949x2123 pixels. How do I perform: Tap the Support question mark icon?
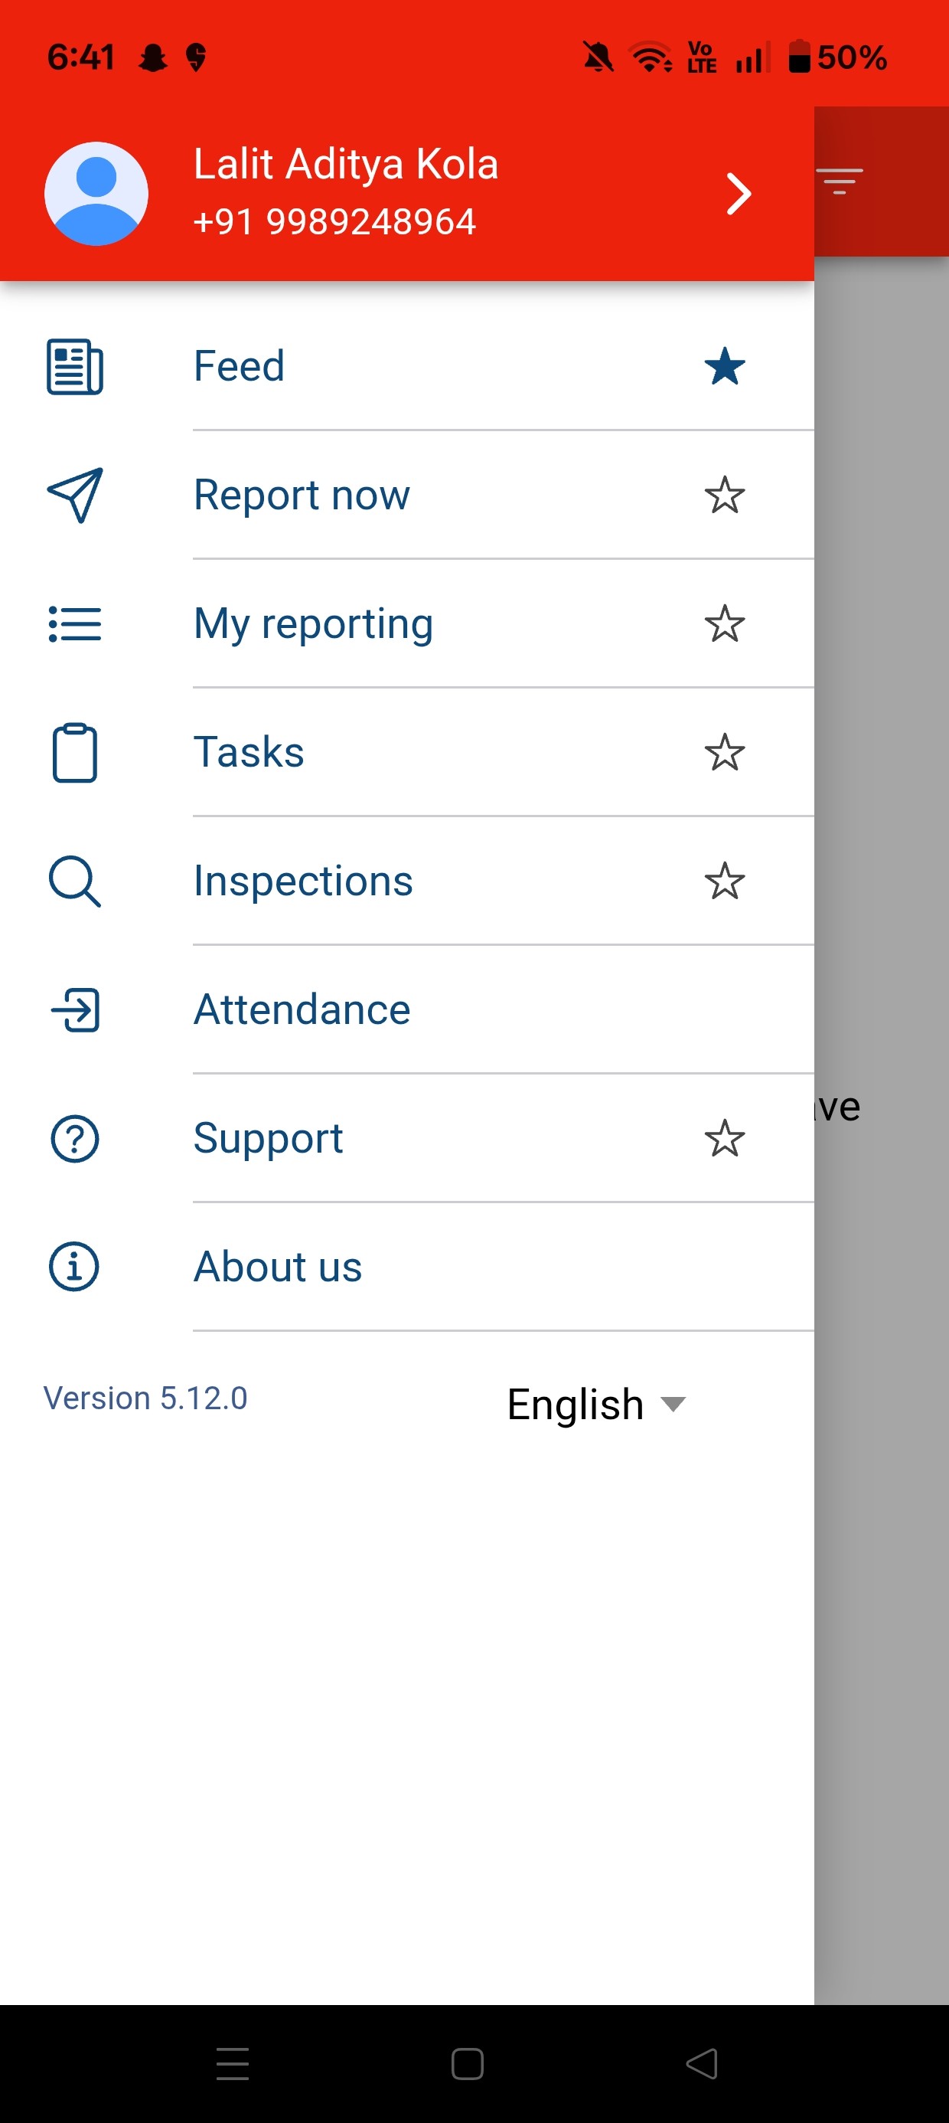pyautogui.click(x=75, y=1138)
